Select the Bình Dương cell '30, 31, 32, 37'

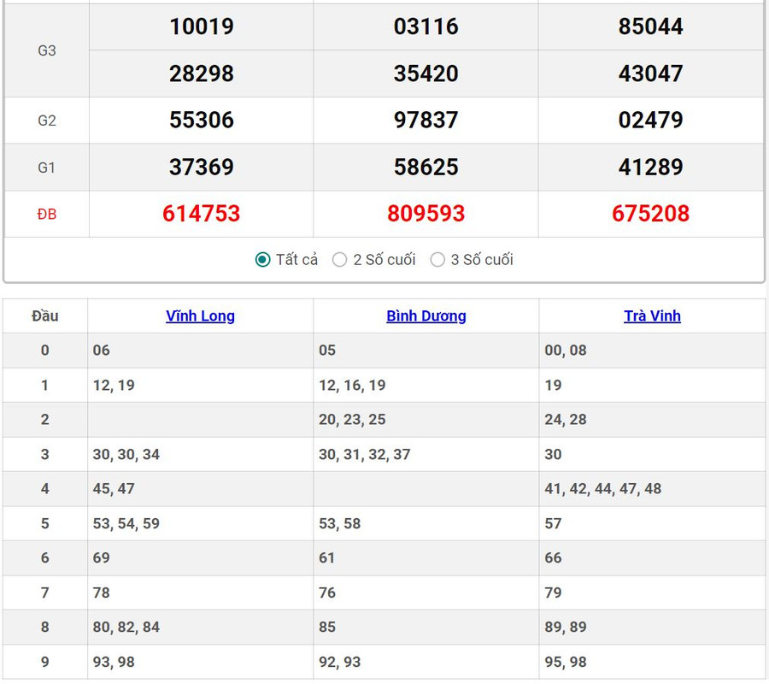tap(365, 455)
